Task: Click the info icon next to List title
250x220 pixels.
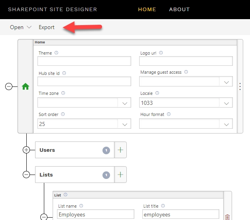Action: 163,206
